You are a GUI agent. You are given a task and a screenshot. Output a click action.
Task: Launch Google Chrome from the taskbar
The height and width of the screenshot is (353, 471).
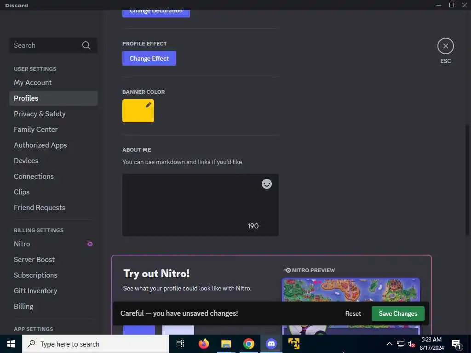tap(249, 344)
